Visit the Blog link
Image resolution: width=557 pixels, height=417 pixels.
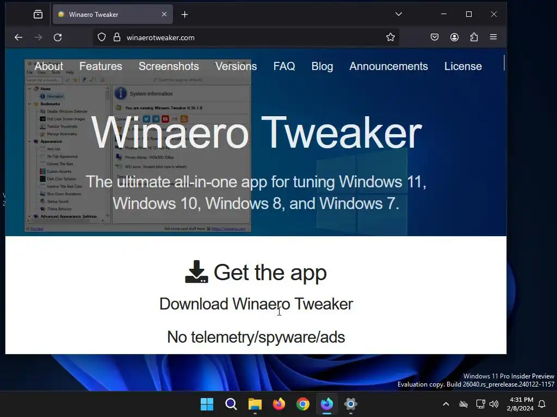click(x=322, y=66)
